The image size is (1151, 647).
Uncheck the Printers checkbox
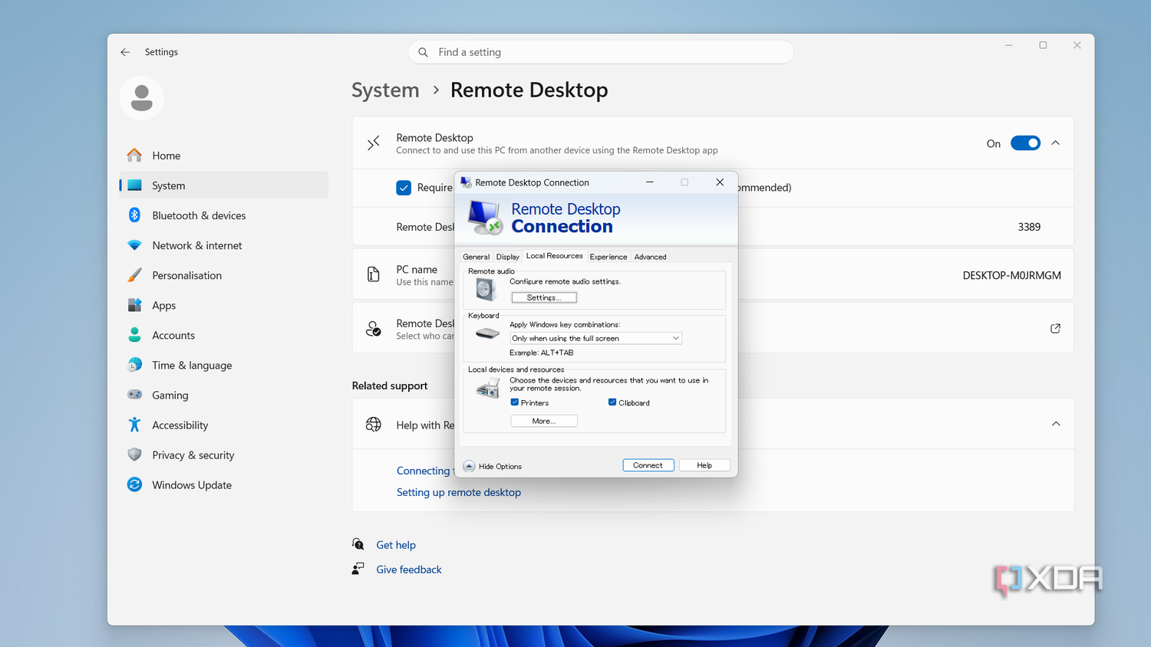[x=515, y=402]
